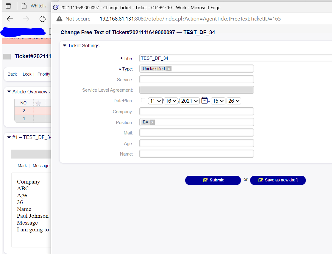Open the month dropdown showing 11

pos(155,101)
